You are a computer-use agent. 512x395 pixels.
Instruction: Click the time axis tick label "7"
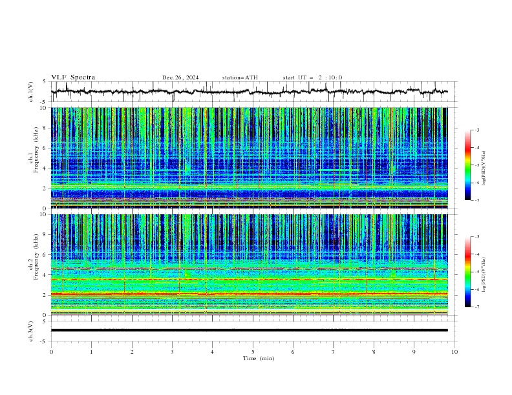coord(334,352)
